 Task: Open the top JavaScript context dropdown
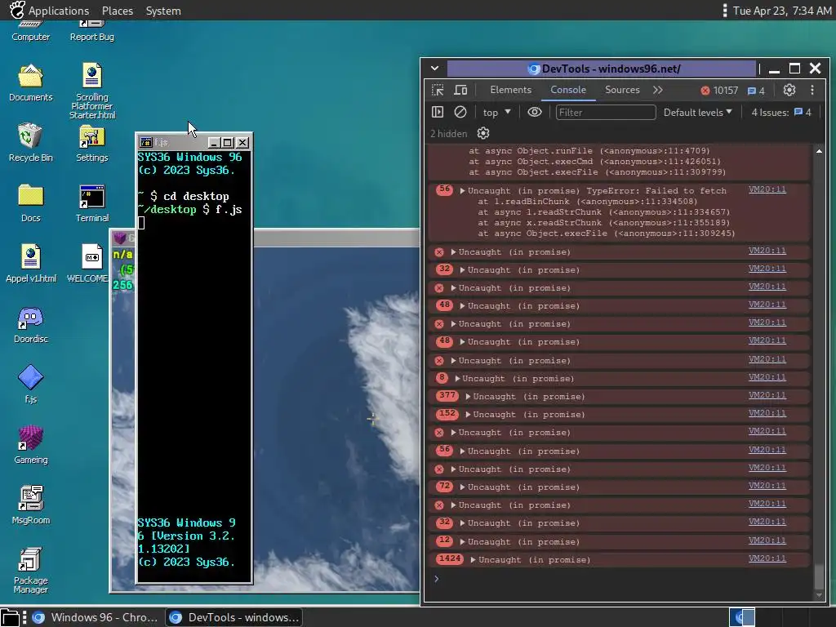[x=496, y=112]
